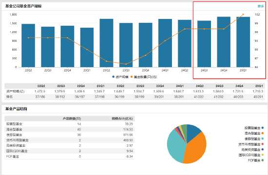Open the 更多 link at top right
This screenshot has height=175, width=268.
tap(261, 6)
